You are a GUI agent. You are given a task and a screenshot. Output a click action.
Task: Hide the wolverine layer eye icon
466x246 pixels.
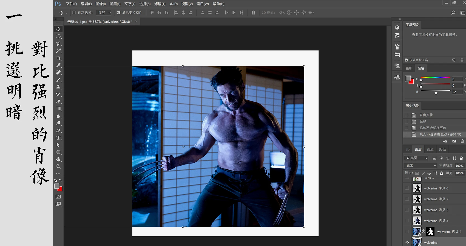[x=407, y=242]
